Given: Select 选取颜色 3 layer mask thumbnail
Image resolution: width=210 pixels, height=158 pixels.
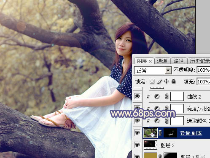Looking at the screenshot, I should pos(177,121).
